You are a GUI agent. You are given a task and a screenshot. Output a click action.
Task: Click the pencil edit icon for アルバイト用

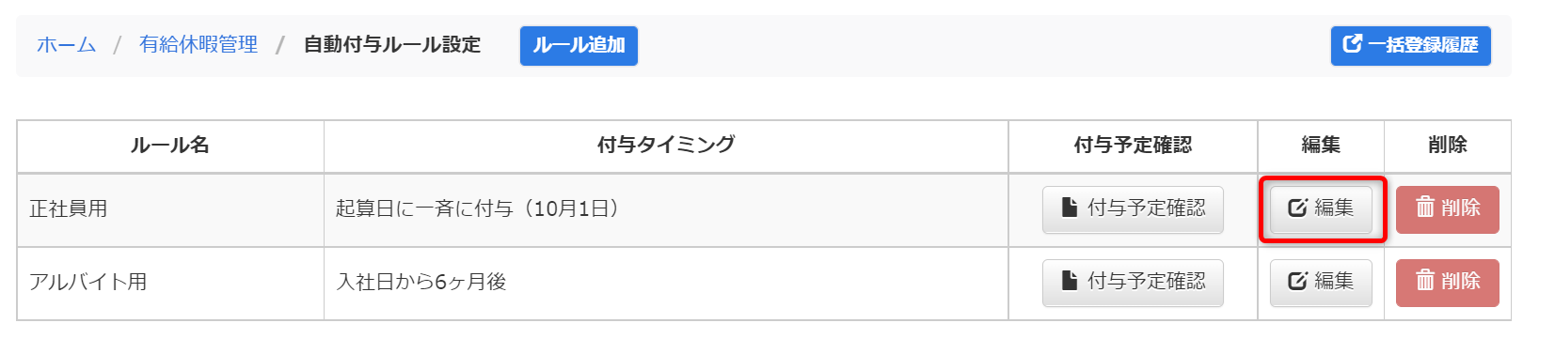[1298, 281]
